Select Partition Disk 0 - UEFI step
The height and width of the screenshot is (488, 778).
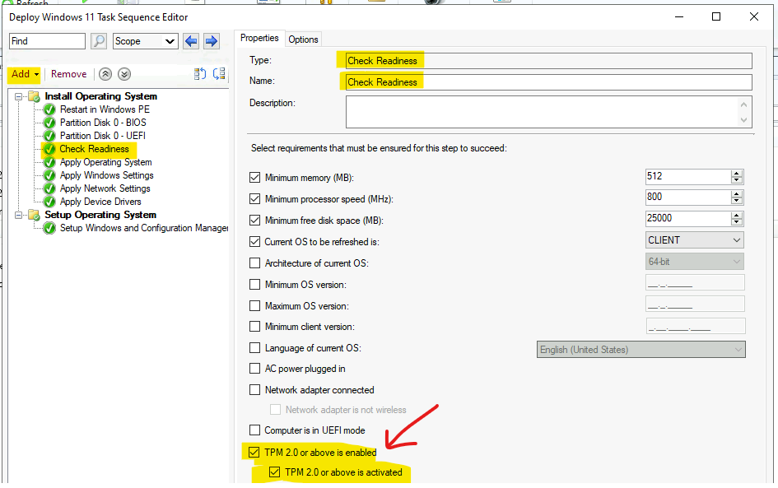(103, 136)
